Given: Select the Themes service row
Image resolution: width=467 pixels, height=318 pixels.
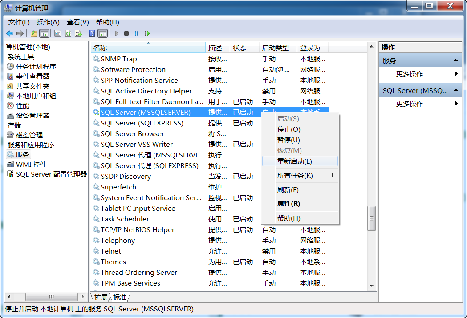Looking at the screenshot, I should (x=210, y=262).
